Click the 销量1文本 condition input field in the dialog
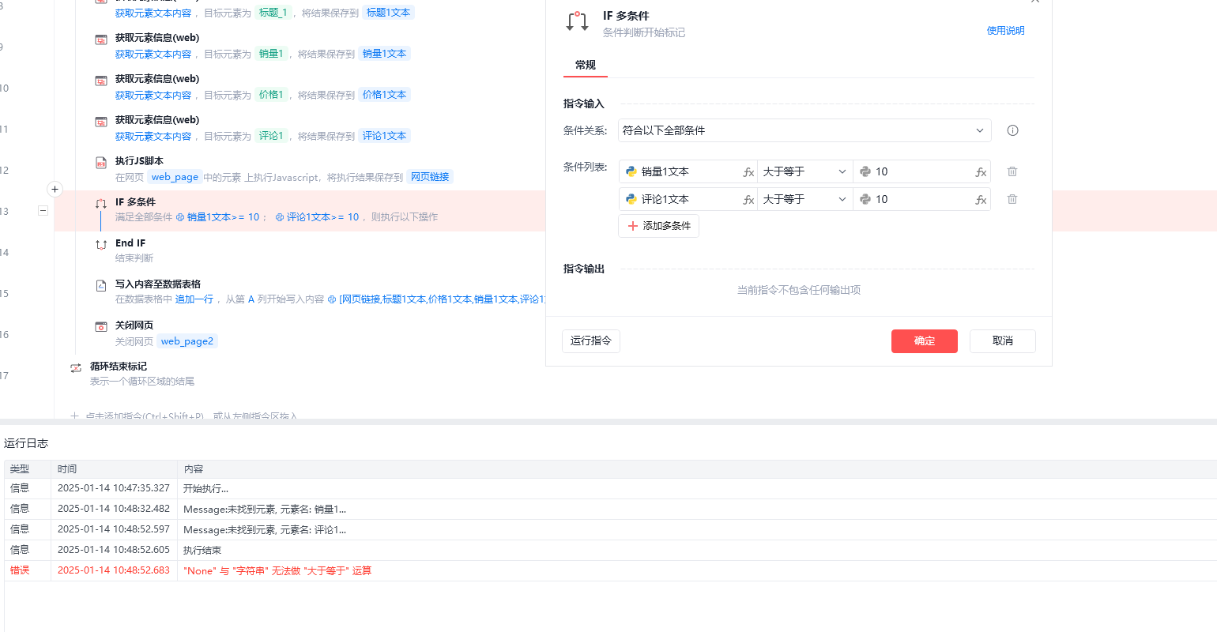1217x632 pixels. pos(688,171)
